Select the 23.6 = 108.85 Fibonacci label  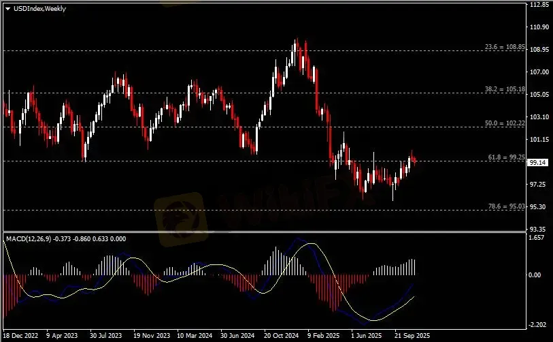(x=505, y=47)
